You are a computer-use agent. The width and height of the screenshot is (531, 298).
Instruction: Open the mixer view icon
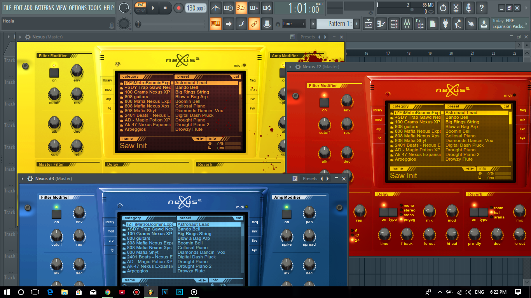click(x=407, y=24)
